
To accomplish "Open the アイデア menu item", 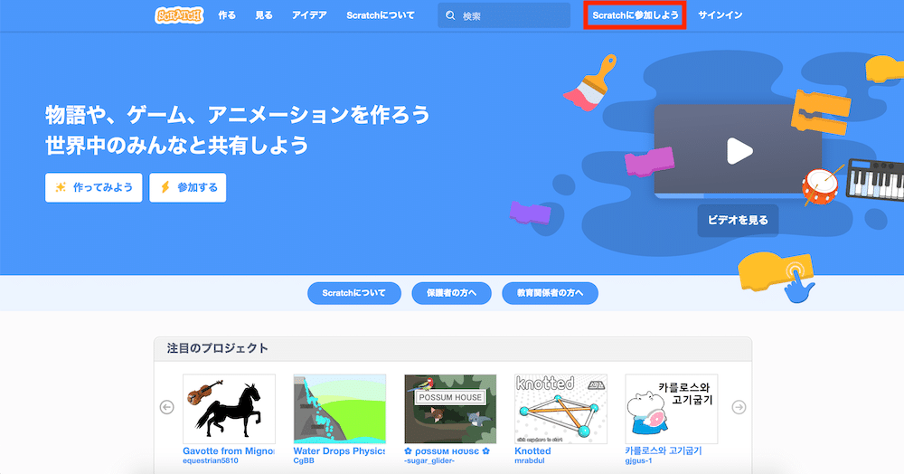I will coord(309,15).
